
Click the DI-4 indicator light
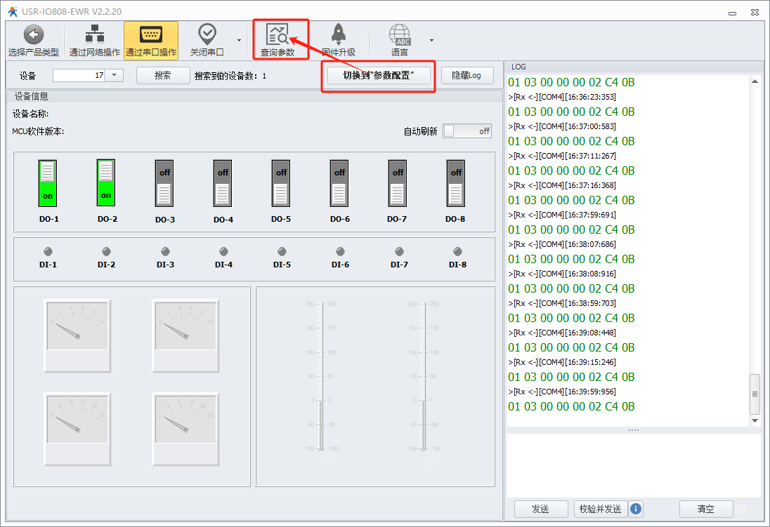pos(223,252)
